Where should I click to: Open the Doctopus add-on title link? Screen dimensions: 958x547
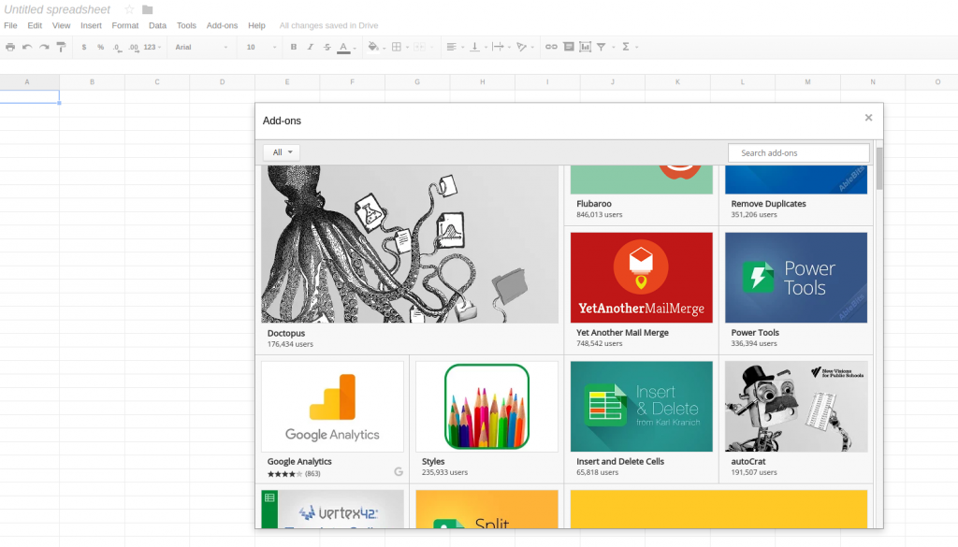coord(286,333)
